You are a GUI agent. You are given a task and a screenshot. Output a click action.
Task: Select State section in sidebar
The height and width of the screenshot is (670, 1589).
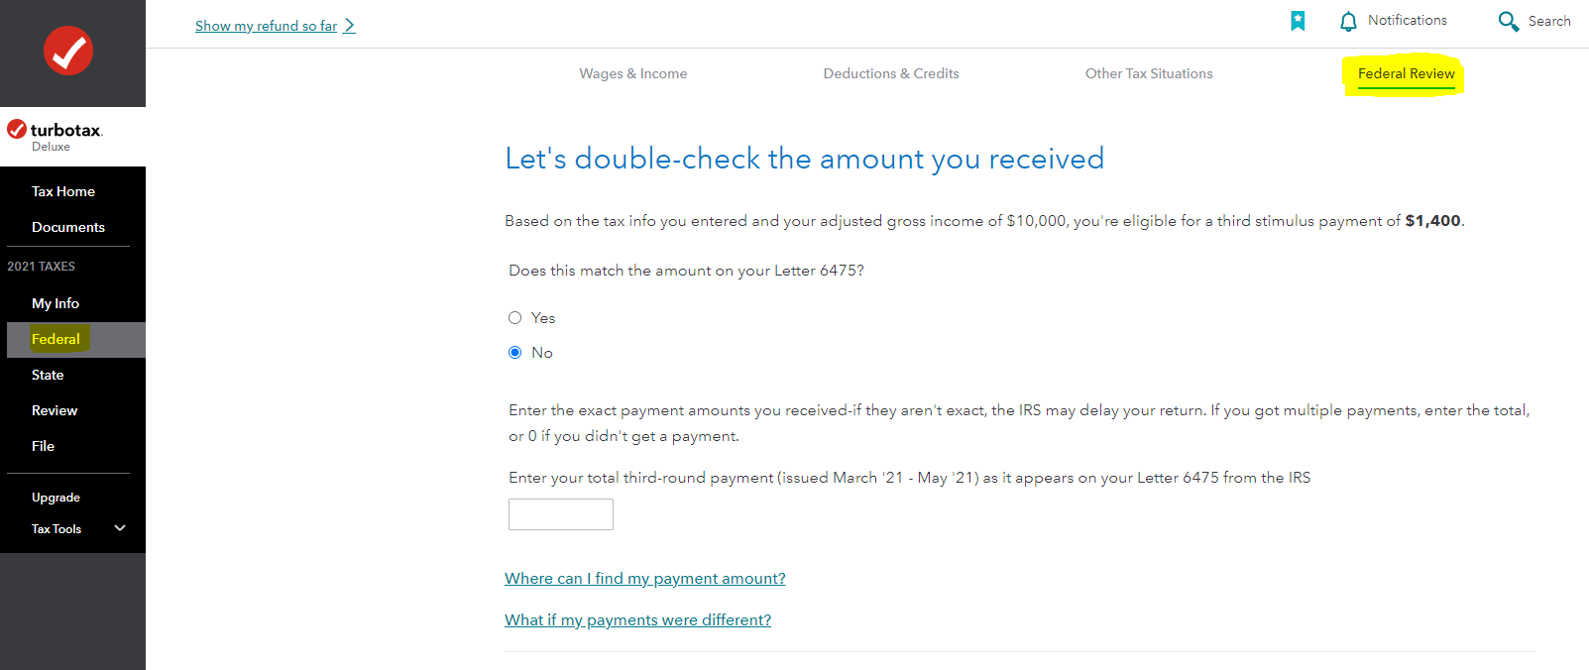pos(48,375)
